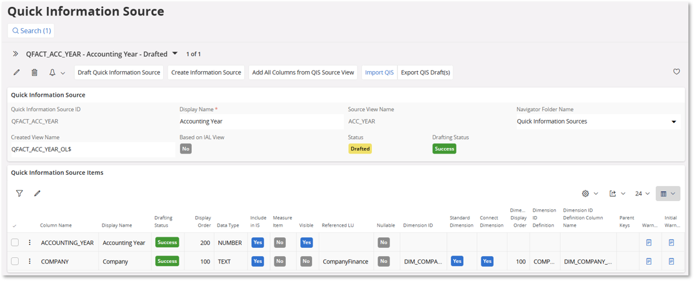Toggle the select-all rows checkmark header
This screenshot has height=281, width=694.
click(14, 226)
